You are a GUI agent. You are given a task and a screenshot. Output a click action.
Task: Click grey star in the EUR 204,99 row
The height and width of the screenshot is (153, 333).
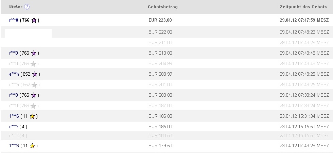(x=33, y=64)
